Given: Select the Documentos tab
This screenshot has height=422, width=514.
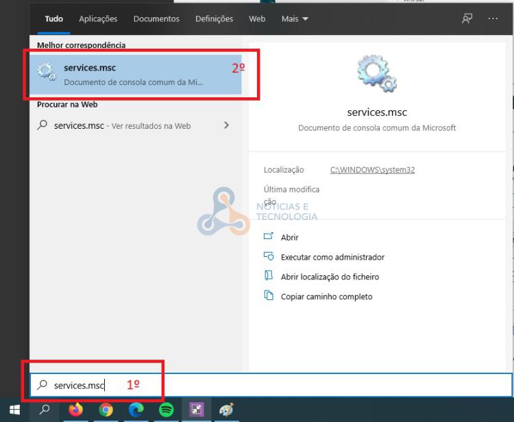Looking at the screenshot, I should (156, 18).
